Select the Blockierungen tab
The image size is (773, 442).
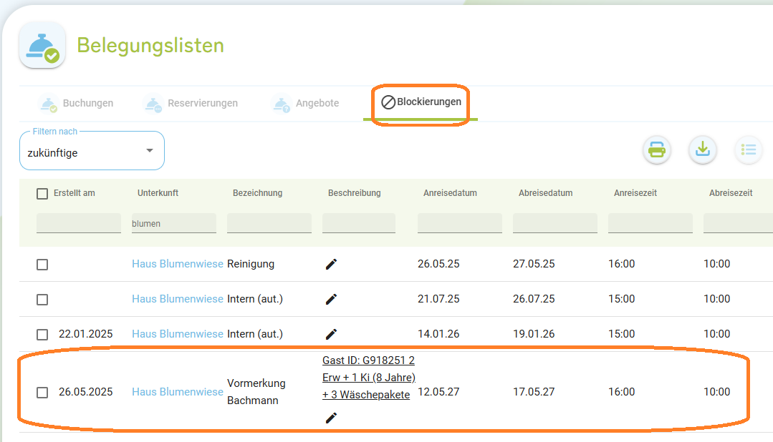tap(421, 102)
